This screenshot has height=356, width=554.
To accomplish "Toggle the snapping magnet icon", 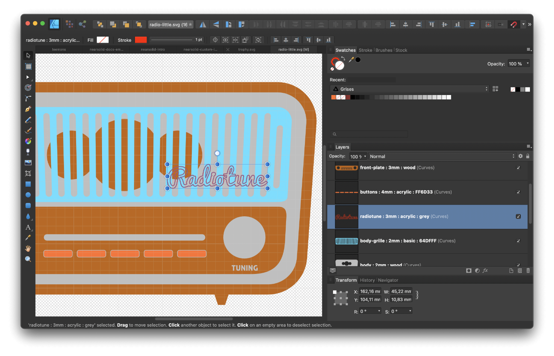I will 514,24.
